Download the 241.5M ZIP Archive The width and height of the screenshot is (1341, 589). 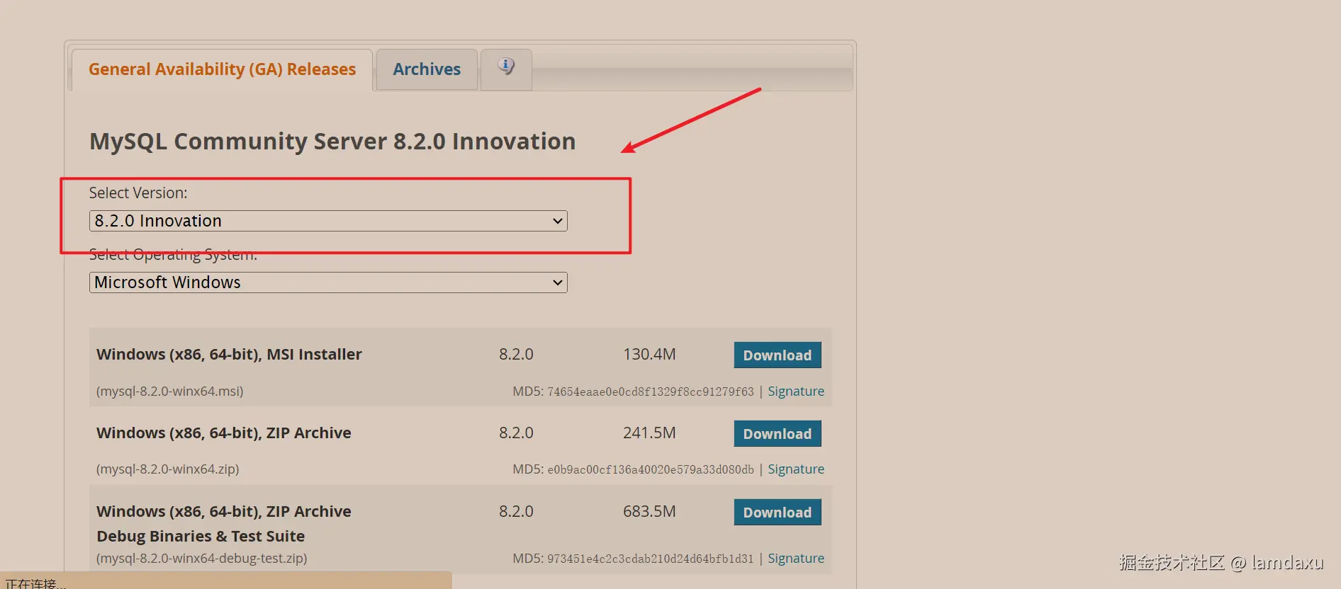click(x=778, y=434)
